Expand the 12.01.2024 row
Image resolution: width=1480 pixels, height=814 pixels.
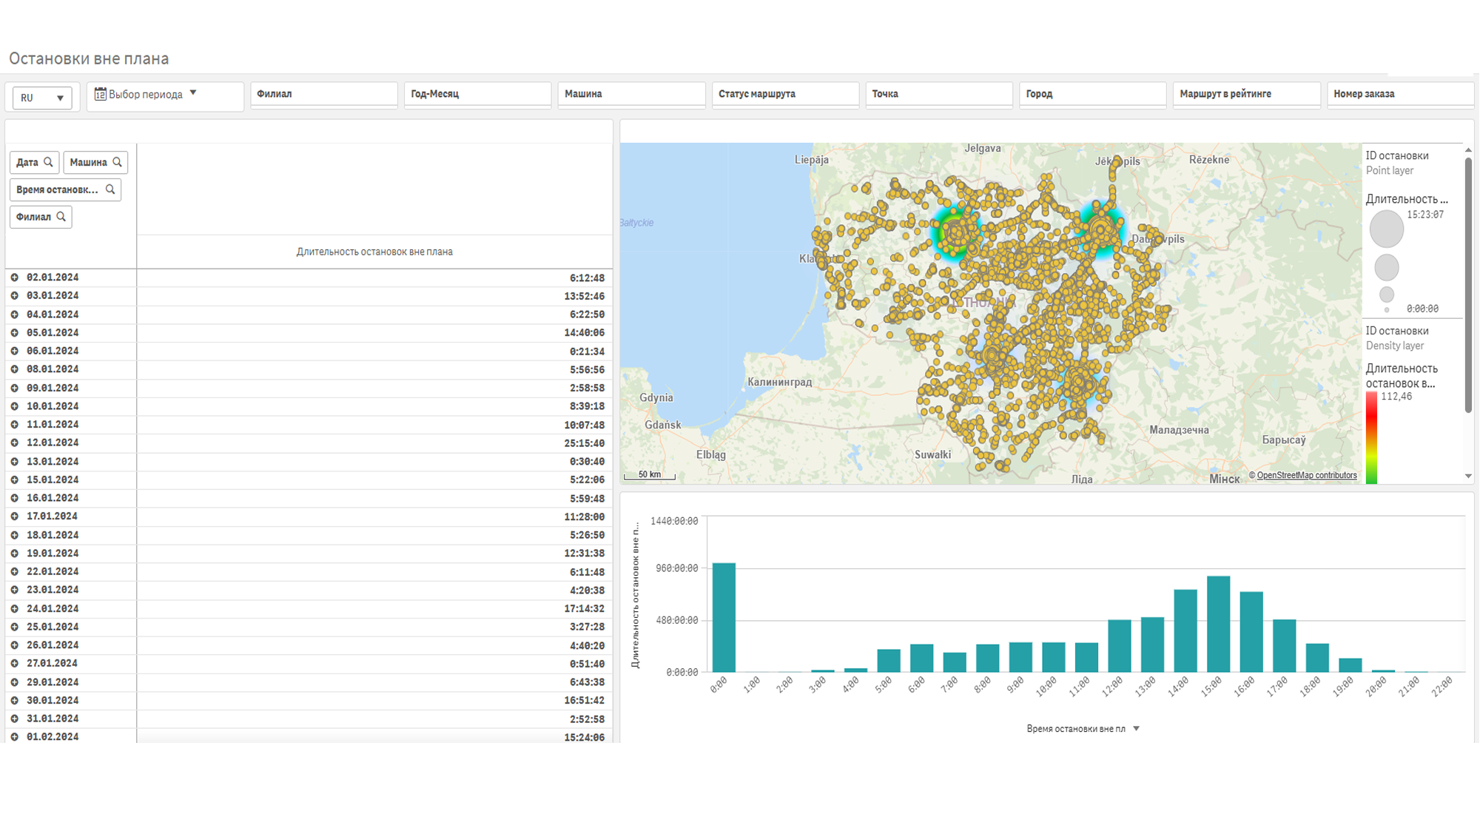14,443
